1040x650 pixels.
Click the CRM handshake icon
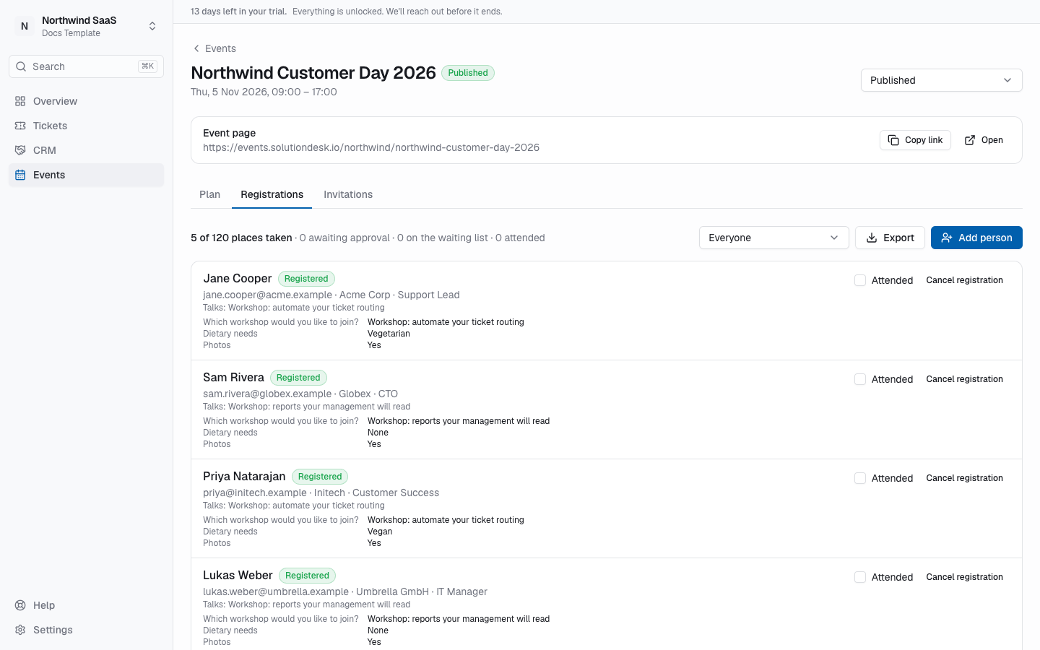point(20,150)
